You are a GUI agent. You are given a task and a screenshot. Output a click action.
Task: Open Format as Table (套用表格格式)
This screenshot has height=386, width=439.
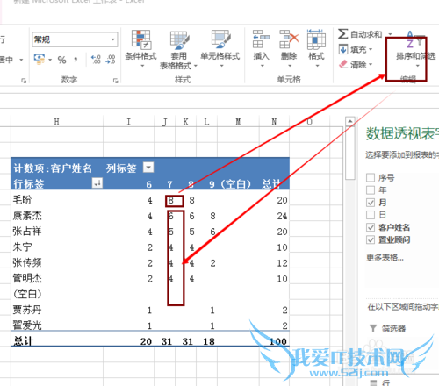click(178, 50)
